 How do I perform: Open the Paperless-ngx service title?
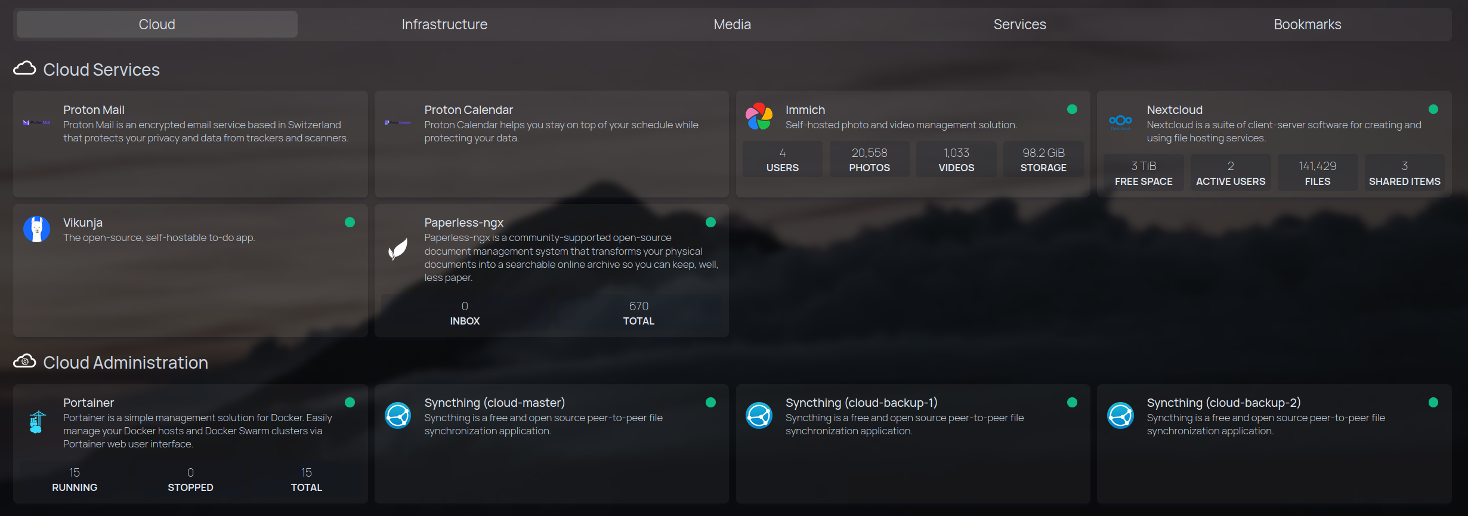463,223
